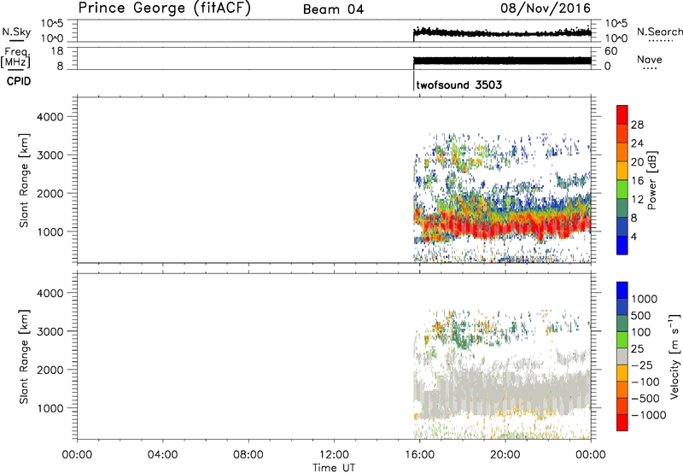This screenshot has width=683, height=473.
Task: Click the "100" label on the velocity colorbar
Action: tap(641, 332)
